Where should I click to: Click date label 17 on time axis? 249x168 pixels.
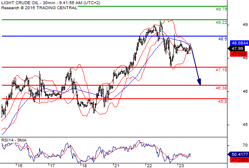(52, 166)
